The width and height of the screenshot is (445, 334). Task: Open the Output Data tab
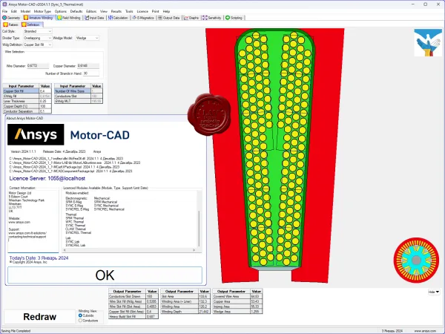pos(169,18)
